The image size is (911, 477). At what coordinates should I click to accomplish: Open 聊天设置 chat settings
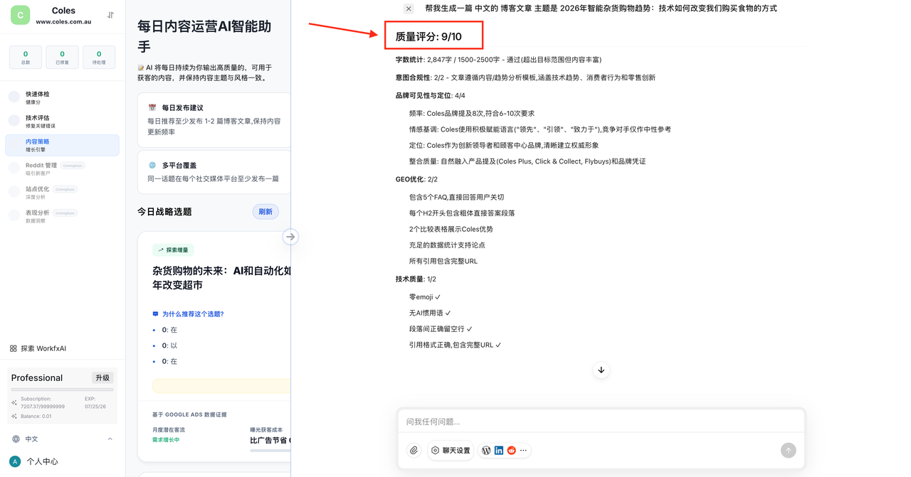(451, 450)
